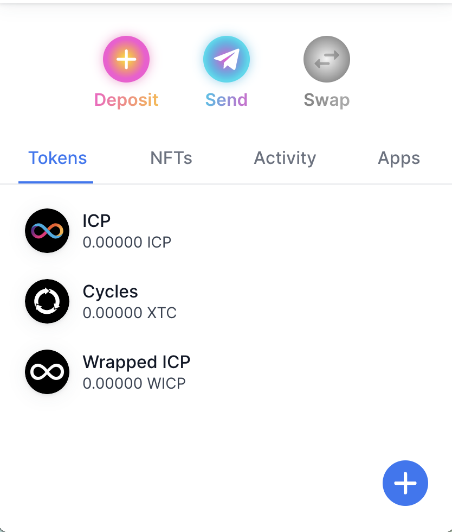Select the Cycles token name
This screenshot has width=452, height=532.
pyautogui.click(x=111, y=292)
